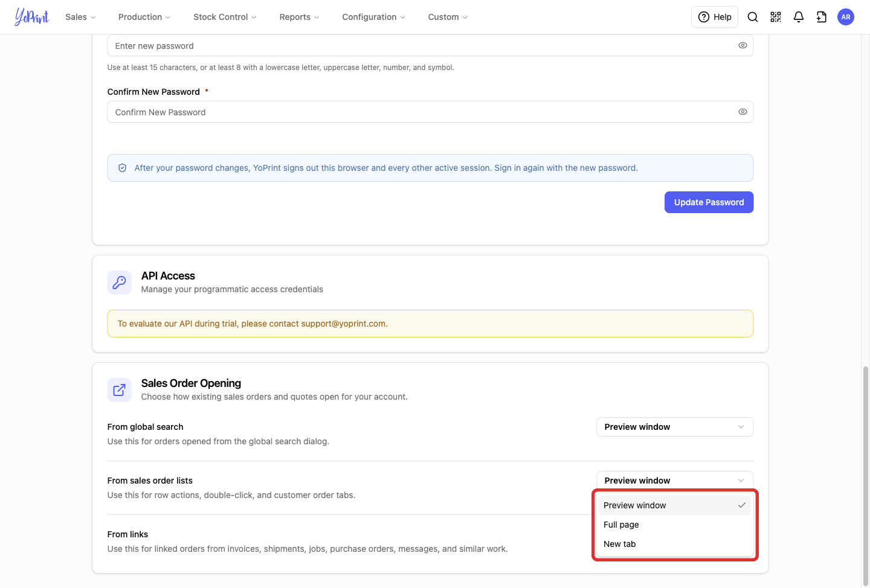
Task: Click the password requirements hint text
Action: pos(281,68)
